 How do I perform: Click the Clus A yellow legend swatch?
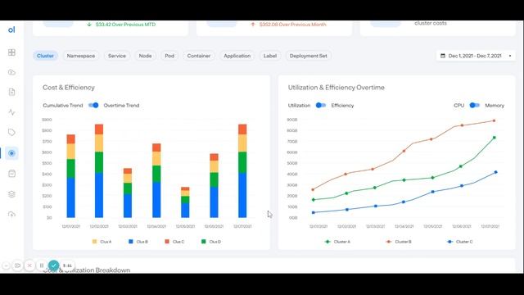94,242
